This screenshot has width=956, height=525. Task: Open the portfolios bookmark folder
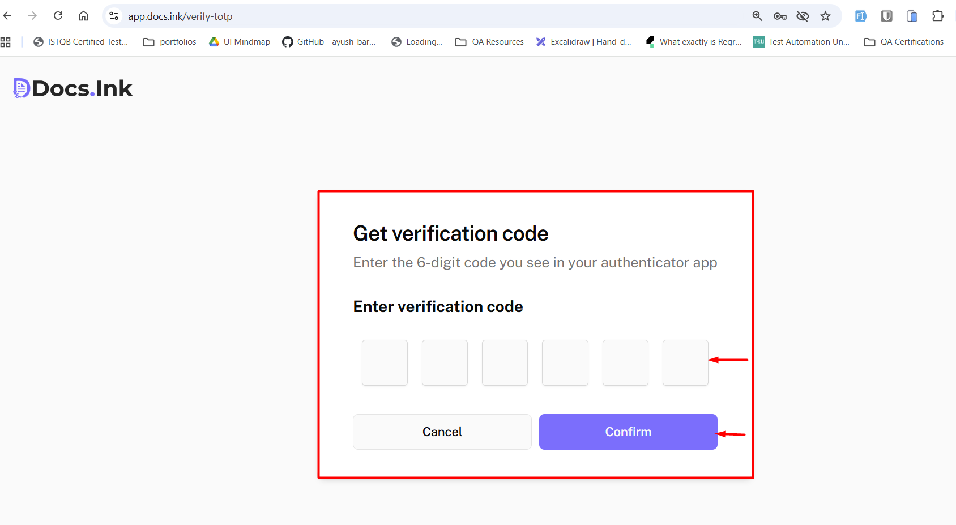(x=170, y=42)
